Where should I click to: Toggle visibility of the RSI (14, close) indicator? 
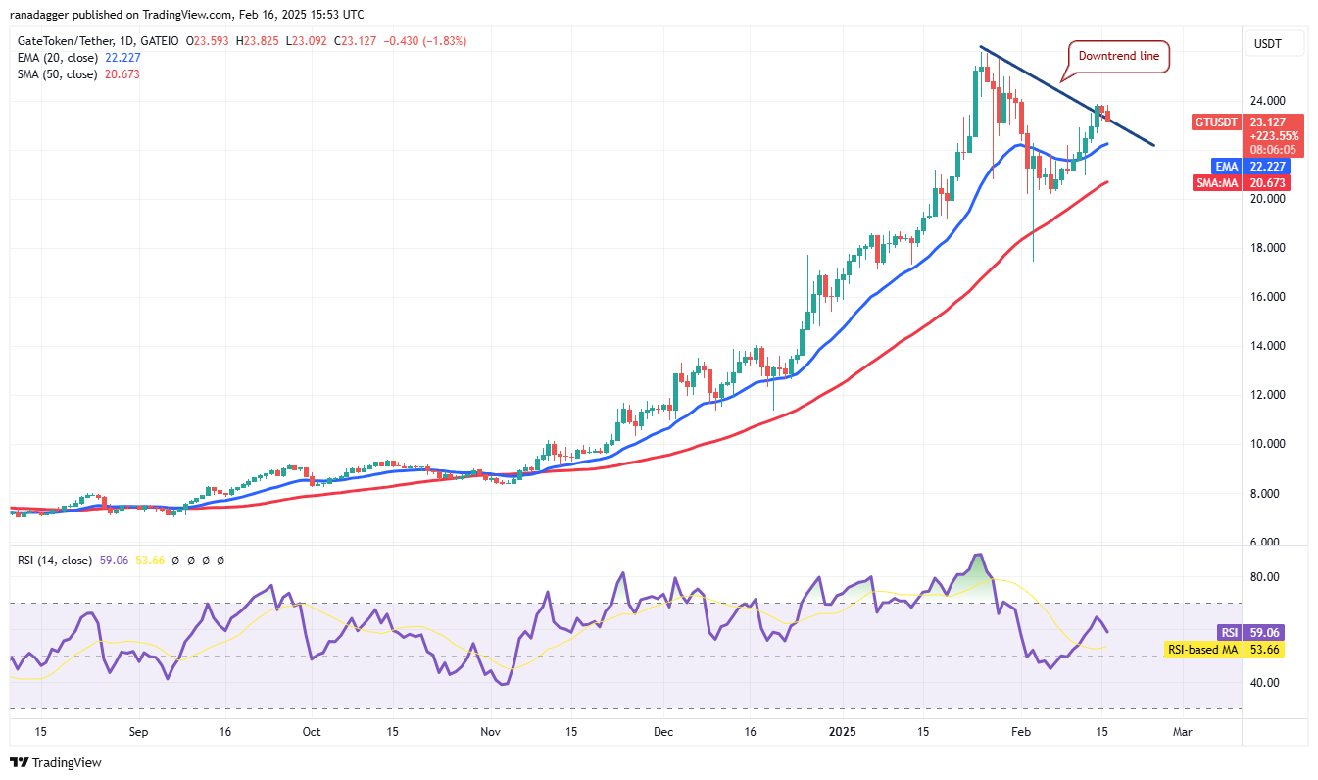54,561
